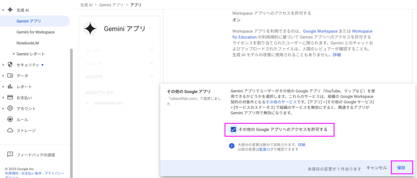Open the その他のサービス link

pyautogui.click(x=281, y=102)
